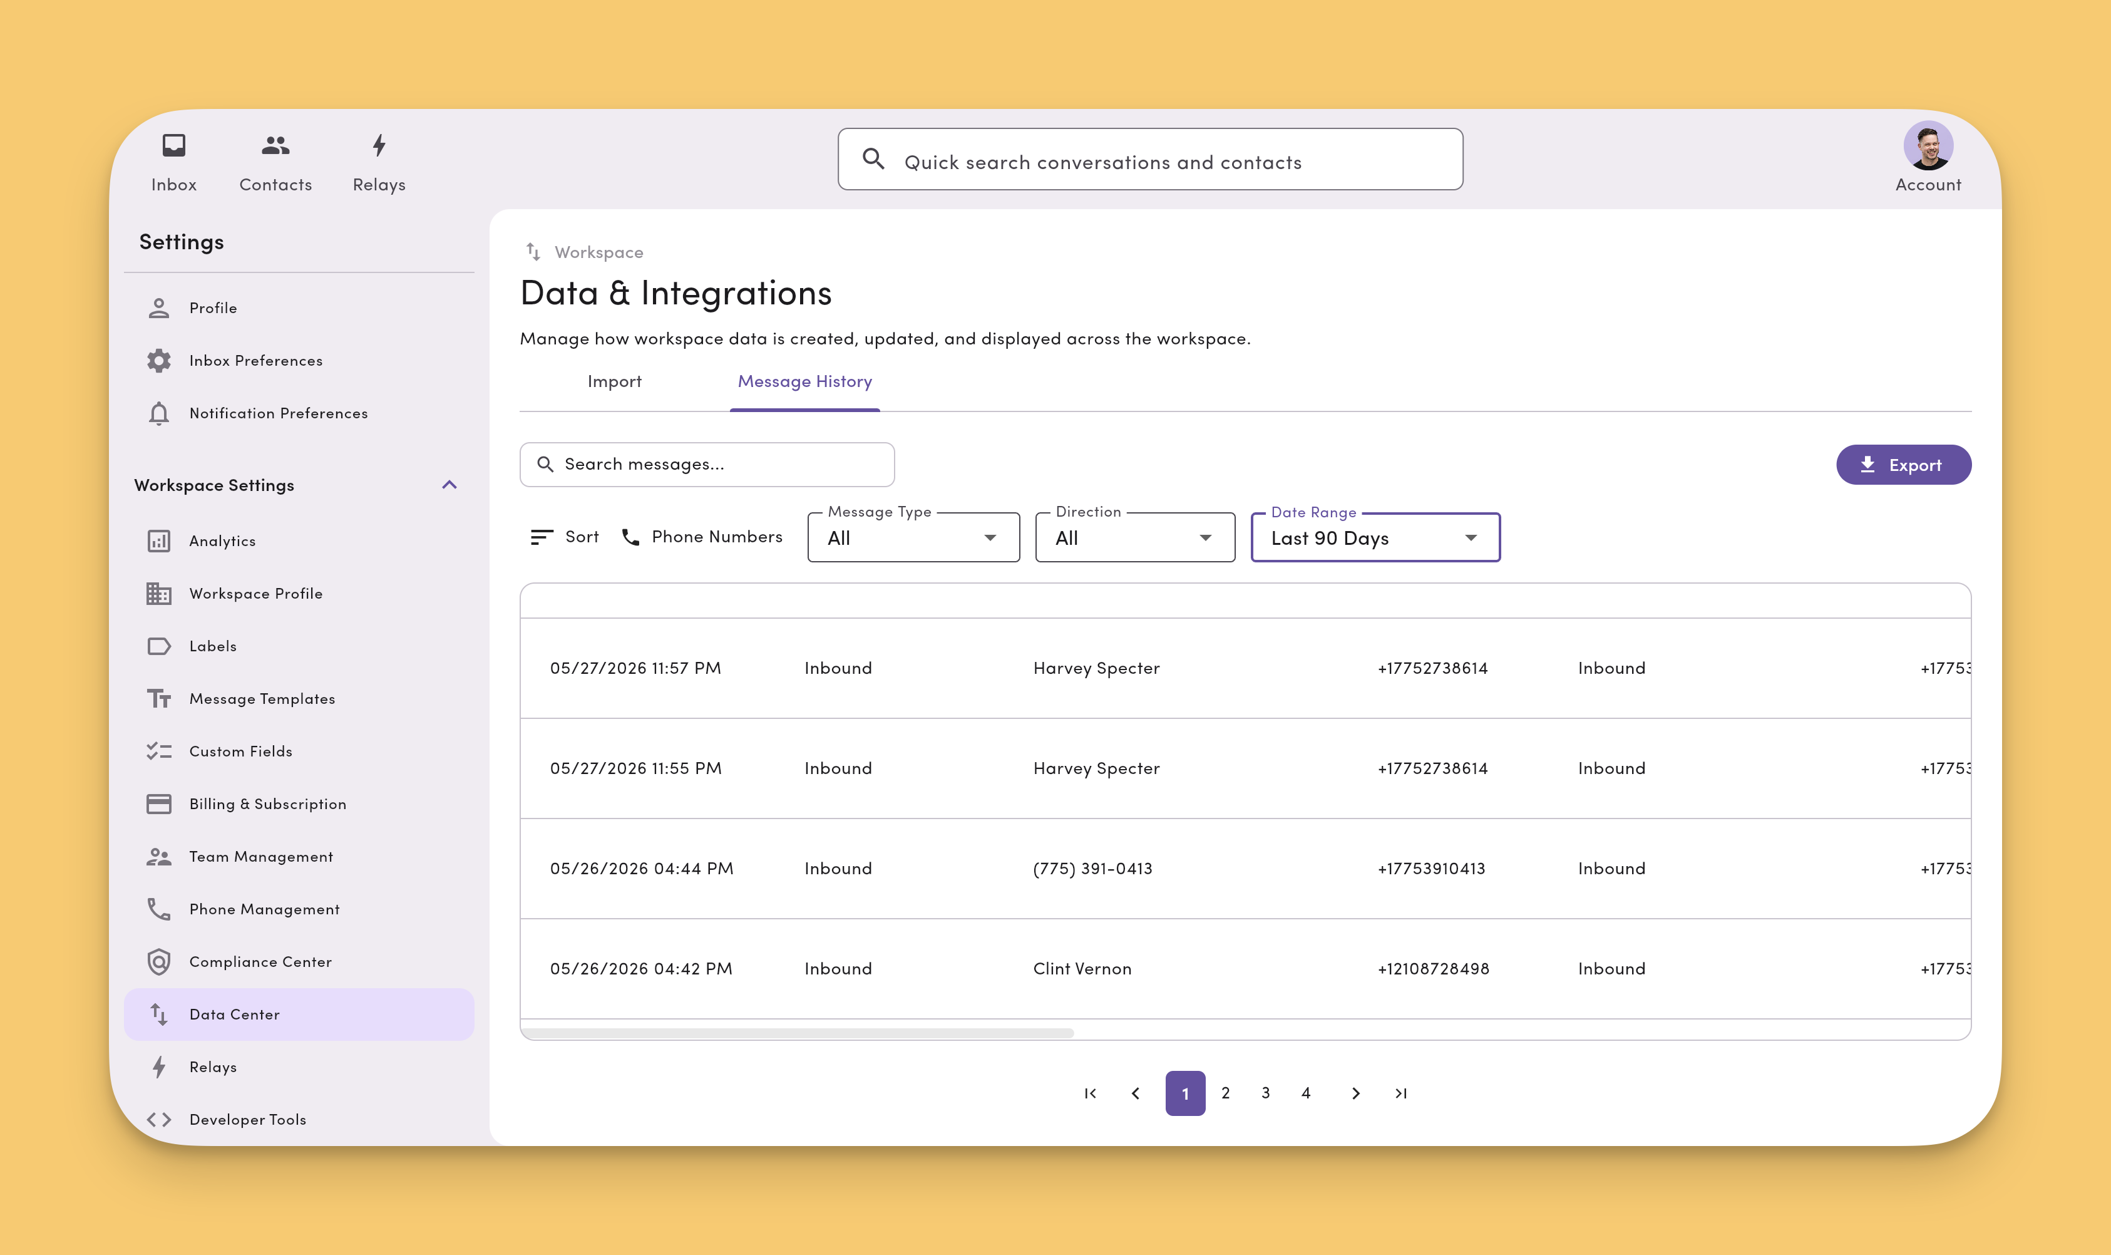Focus the quick search conversations field
The width and height of the screenshot is (2111, 1255).
1150,159
